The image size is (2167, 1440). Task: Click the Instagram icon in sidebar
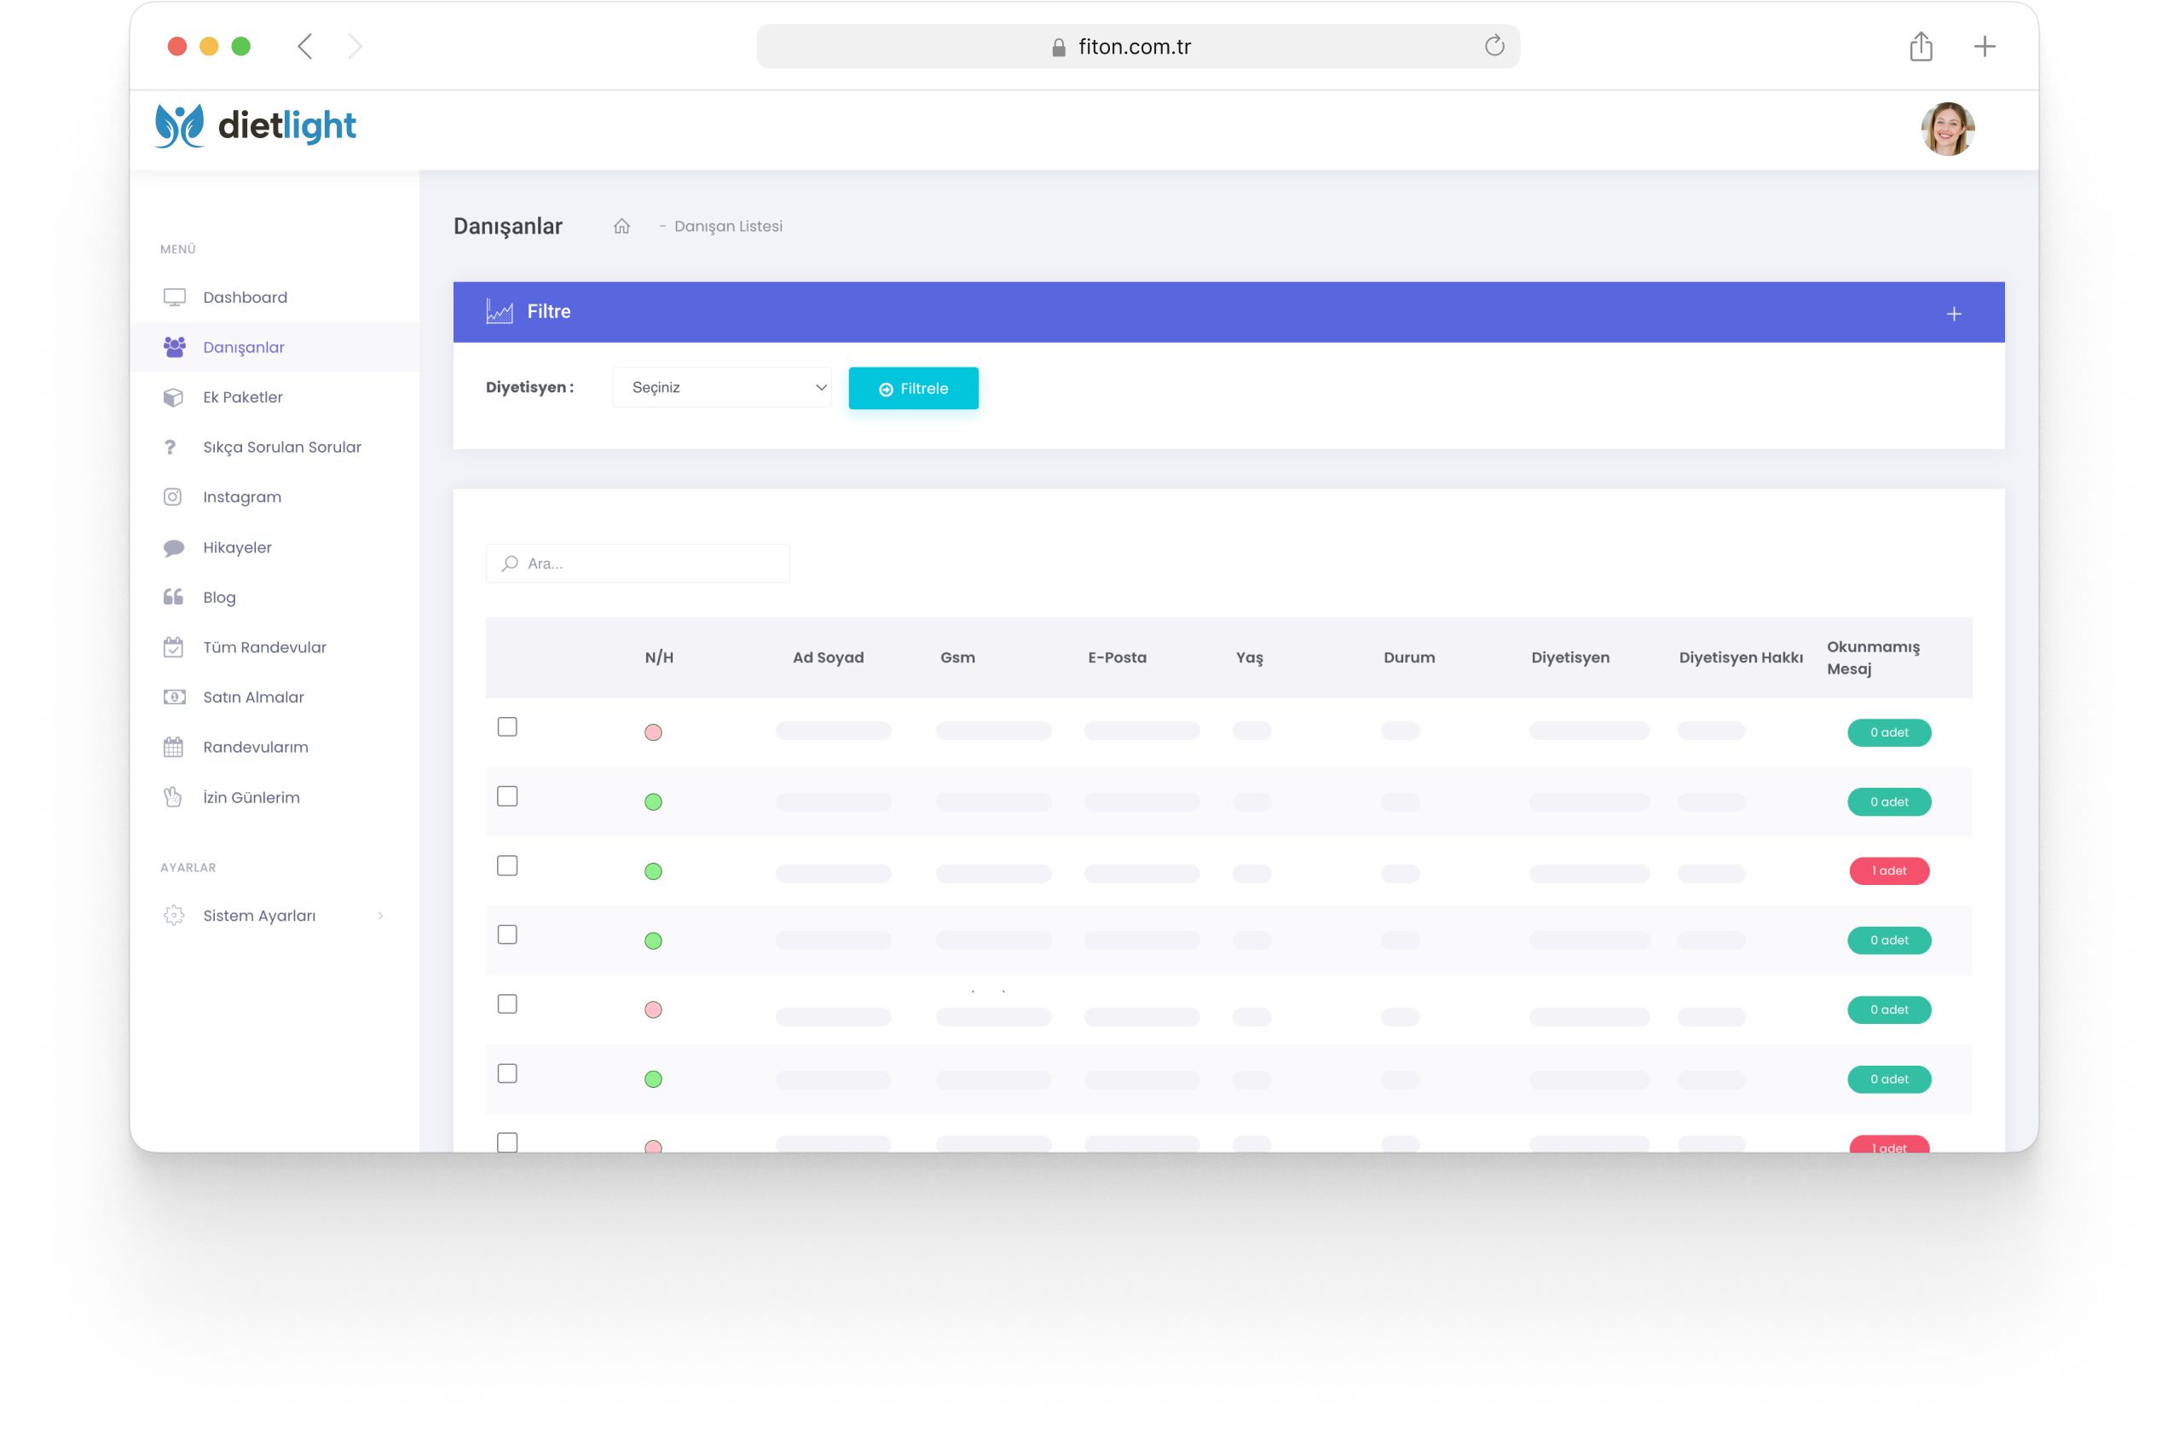point(172,497)
